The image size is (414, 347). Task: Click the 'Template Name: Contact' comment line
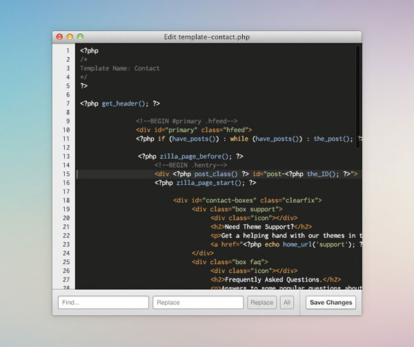tap(119, 68)
